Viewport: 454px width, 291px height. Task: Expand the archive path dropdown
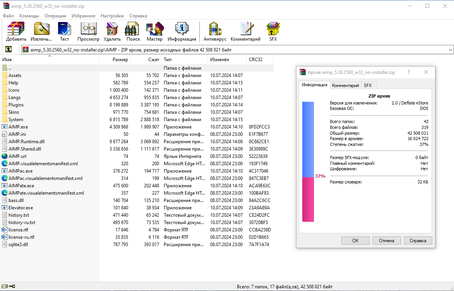click(450, 50)
